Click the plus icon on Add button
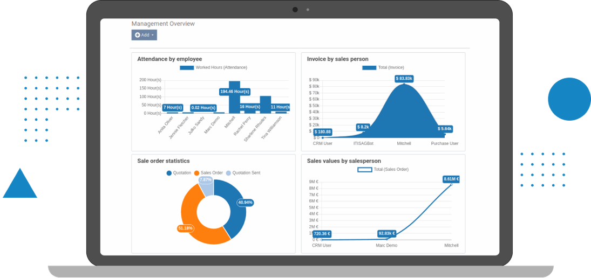The image size is (591, 278). 138,35
